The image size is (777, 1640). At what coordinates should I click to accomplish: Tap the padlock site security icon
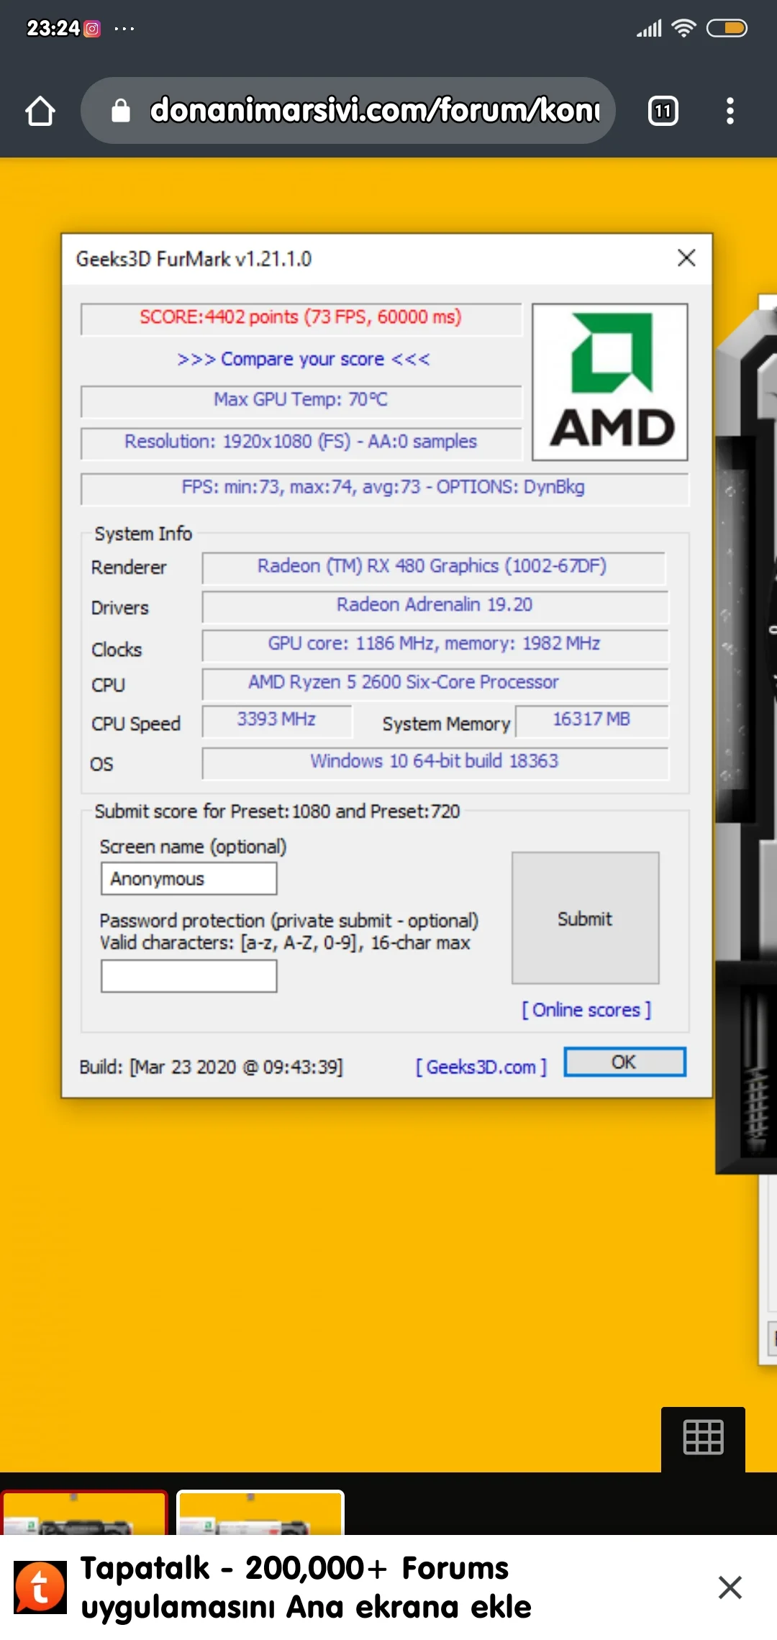click(121, 111)
